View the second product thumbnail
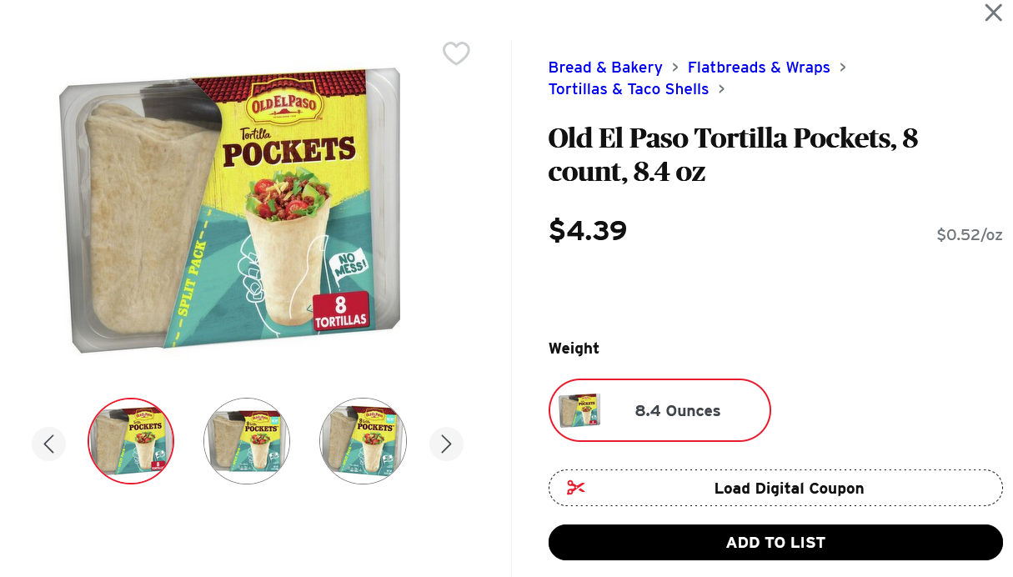 tap(247, 441)
